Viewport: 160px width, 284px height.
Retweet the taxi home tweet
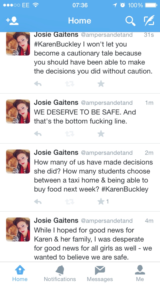[69, 201]
